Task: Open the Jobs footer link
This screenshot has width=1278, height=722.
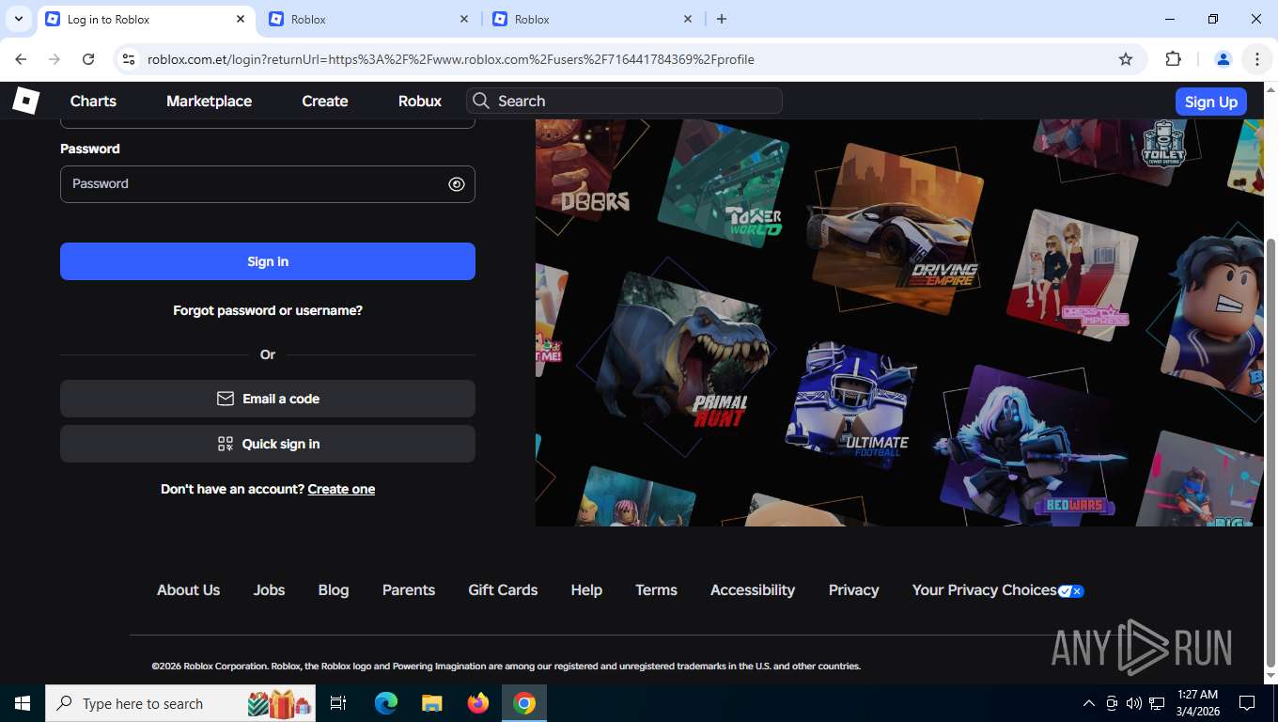Action: [x=269, y=590]
